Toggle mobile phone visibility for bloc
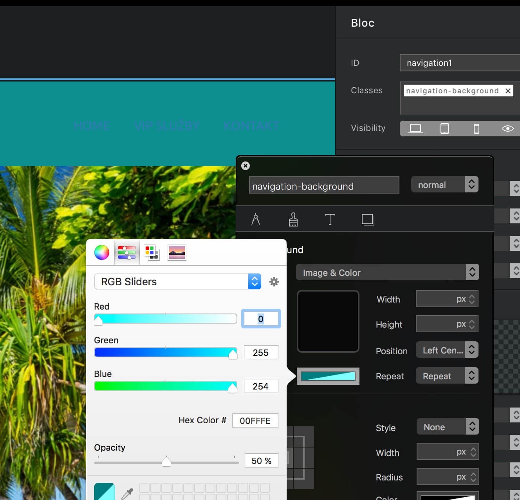Viewport: 520px width, 500px height. click(x=476, y=129)
